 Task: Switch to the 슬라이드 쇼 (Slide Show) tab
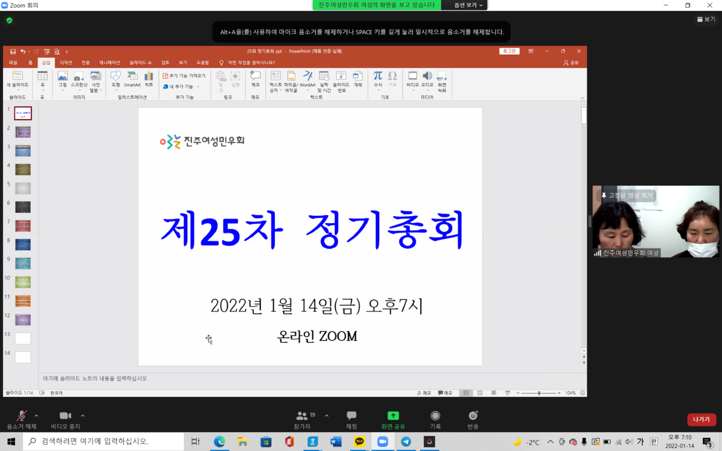point(140,63)
